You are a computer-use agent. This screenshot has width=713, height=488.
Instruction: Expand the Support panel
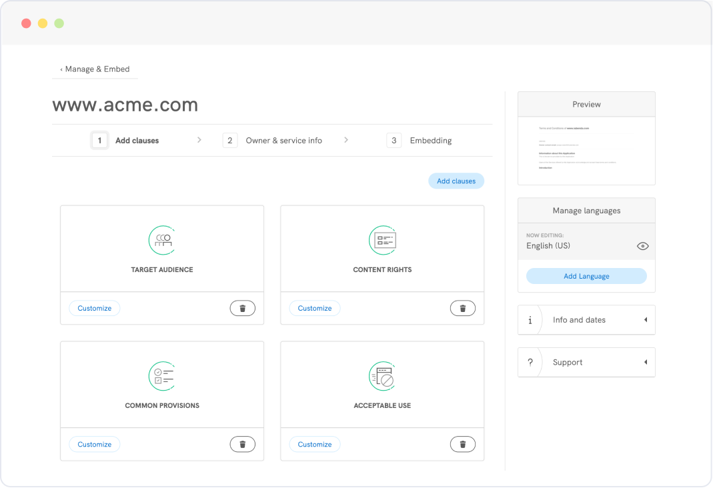click(645, 363)
